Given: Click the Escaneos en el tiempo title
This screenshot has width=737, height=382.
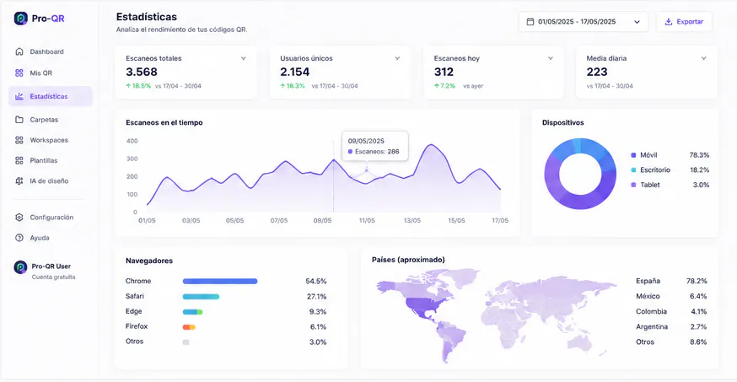Looking at the screenshot, I should (x=164, y=122).
